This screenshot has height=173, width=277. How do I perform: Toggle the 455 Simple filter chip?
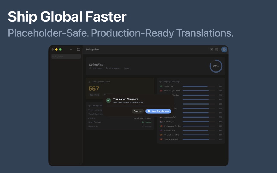(94, 95)
